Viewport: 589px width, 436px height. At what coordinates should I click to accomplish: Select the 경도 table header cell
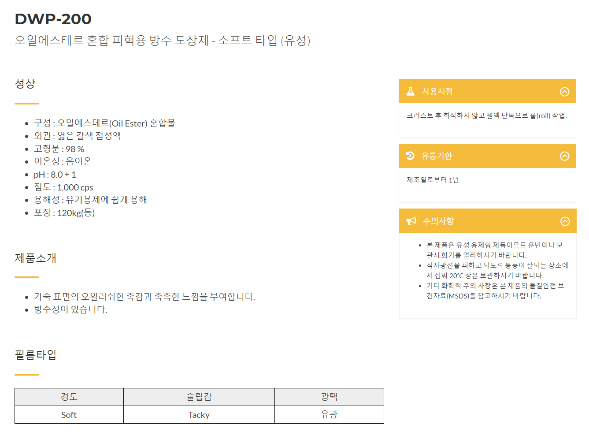69,397
